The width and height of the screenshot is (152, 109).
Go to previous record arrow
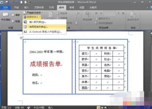pyautogui.click(x=101, y=13)
